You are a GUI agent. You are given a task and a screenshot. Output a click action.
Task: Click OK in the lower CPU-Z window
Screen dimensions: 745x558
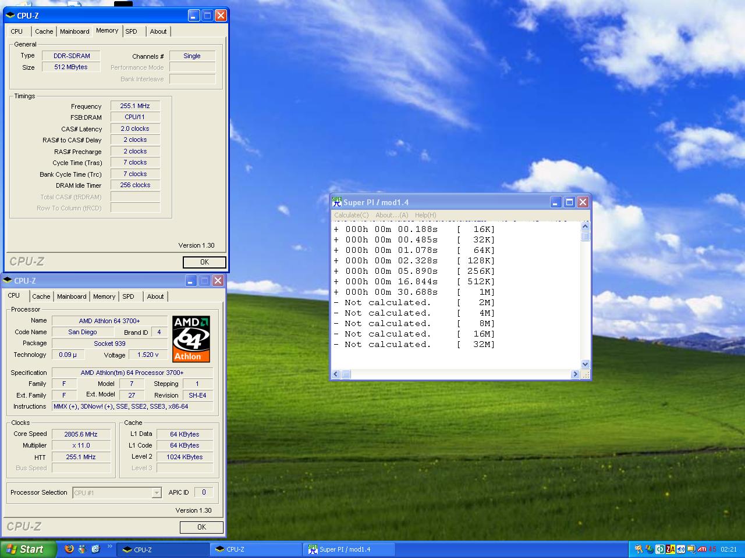pyautogui.click(x=201, y=527)
